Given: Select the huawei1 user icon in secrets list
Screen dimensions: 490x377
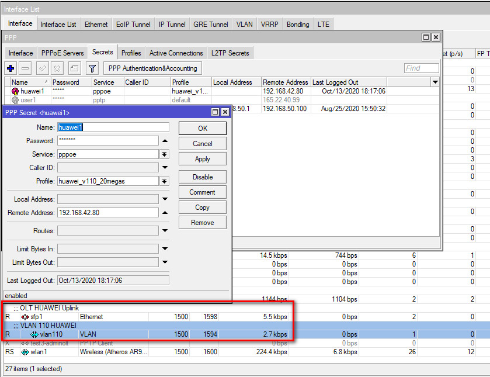Looking at the screenshot, I should click(15, 91).
